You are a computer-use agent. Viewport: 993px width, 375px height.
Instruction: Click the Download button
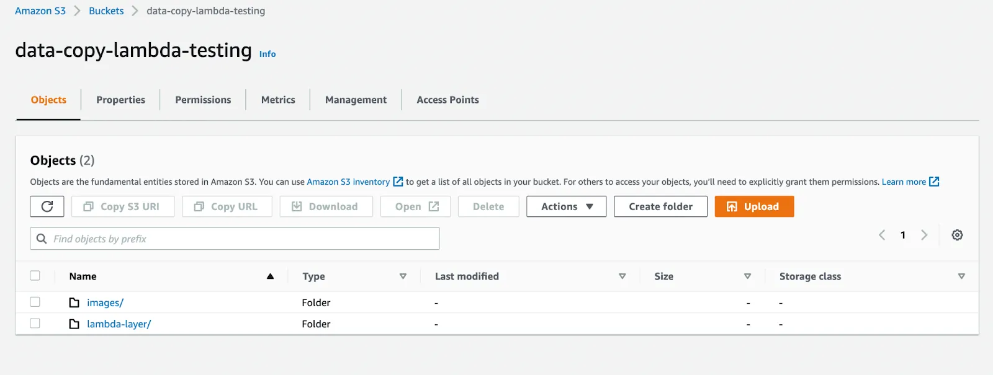pyautogui.click(x=326, y=206)
